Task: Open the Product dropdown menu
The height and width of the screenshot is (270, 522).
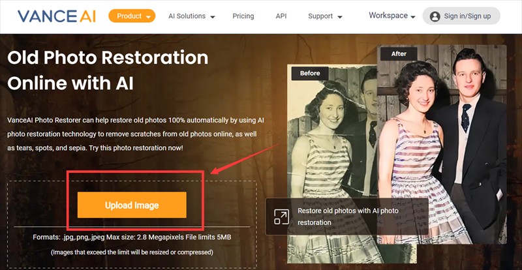Action: point(132,16)
